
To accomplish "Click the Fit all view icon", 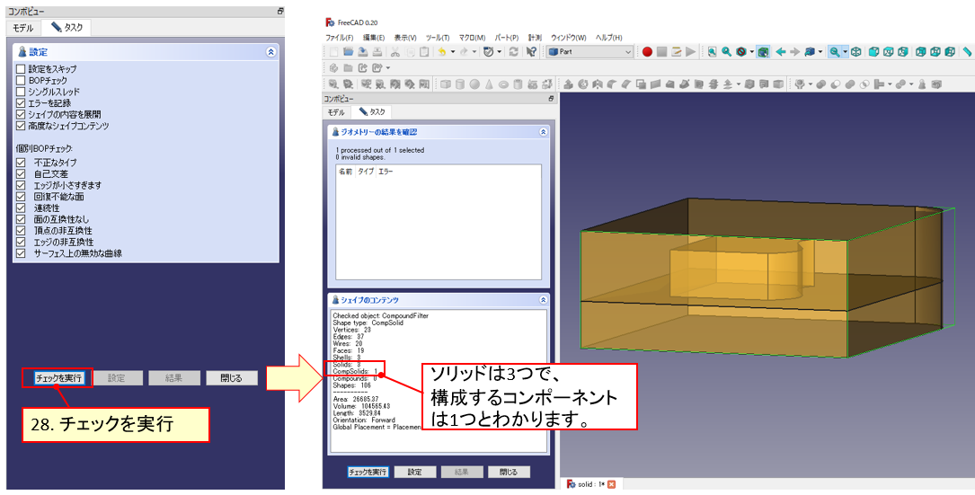I will [x=712, y=51].
